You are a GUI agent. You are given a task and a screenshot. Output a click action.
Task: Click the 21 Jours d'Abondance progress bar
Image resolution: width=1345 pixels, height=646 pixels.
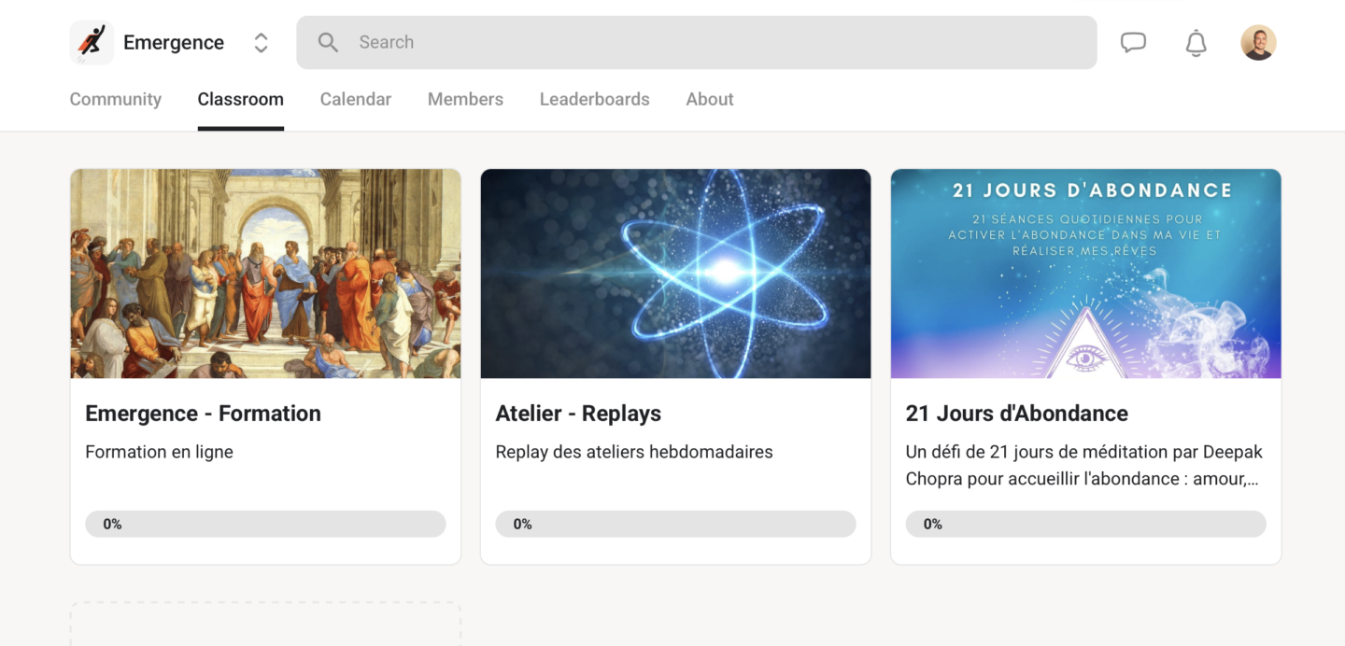coord(1086,524)
